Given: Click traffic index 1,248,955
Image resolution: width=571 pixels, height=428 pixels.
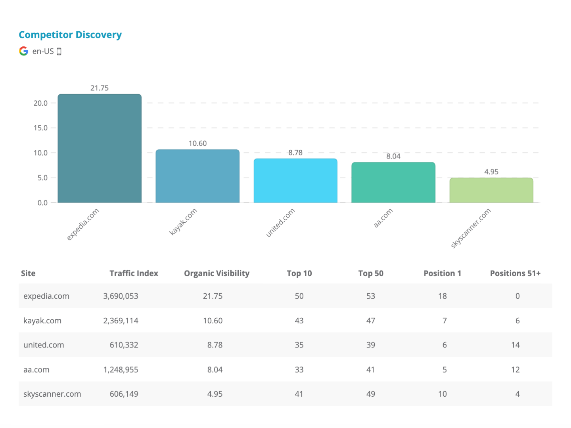Looking at the screenshot, I should (121, 370).
